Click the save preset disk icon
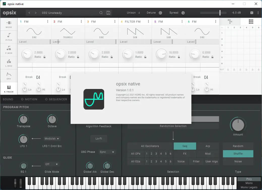262x190 pixels. point(108,13)
